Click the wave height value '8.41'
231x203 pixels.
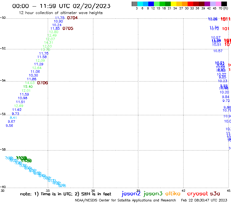click(13, 118)
